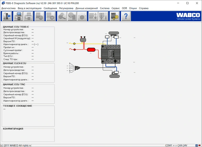The height and width of the screenshot is (147, 202).
Task: Click pin label 7 on the connector
Action: pos(70,72)
